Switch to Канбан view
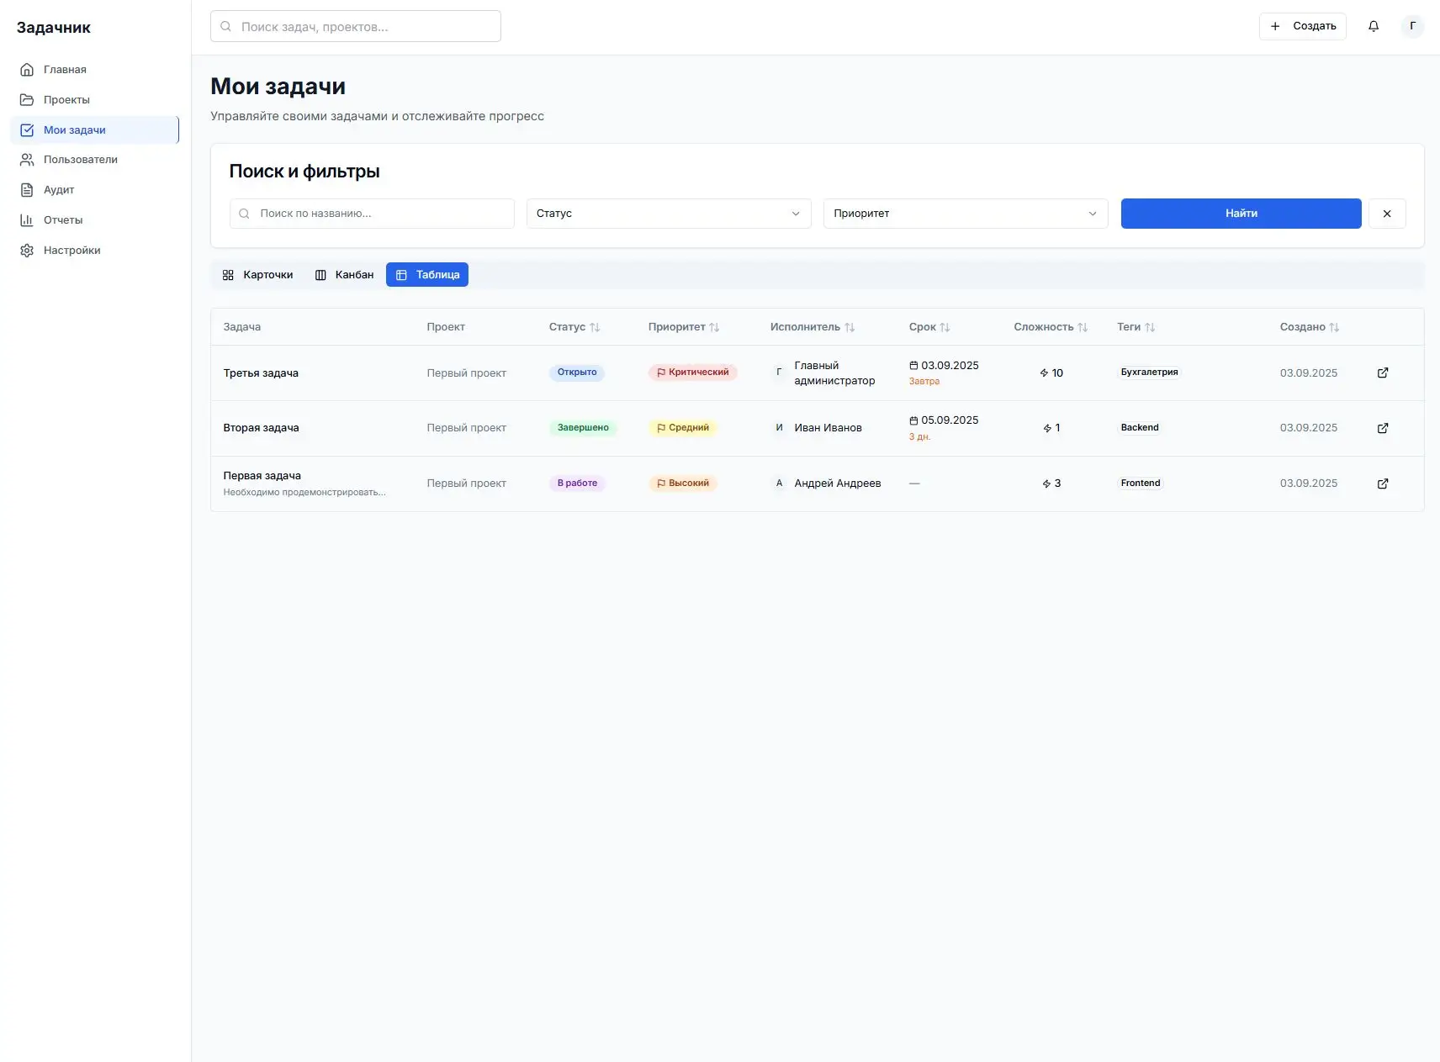This screenshot has width=1440, height=1062. click(x=344, y=275)
